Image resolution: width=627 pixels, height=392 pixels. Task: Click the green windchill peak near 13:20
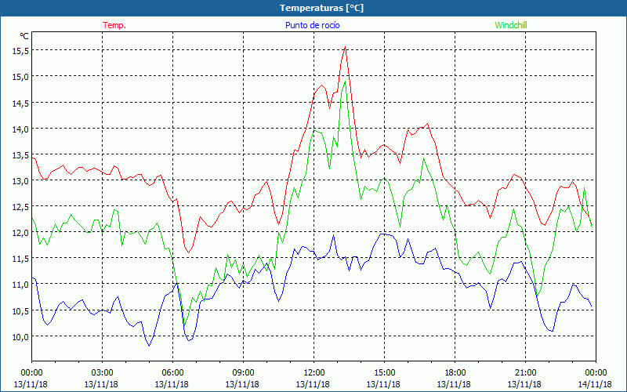[x=345, y=82]
